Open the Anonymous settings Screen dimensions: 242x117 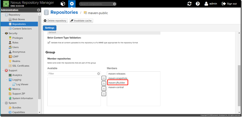click(19, 52)
